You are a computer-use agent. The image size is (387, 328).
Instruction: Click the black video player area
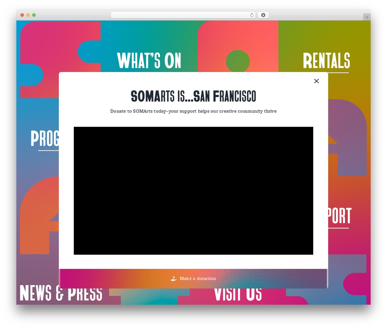[193, 191]
